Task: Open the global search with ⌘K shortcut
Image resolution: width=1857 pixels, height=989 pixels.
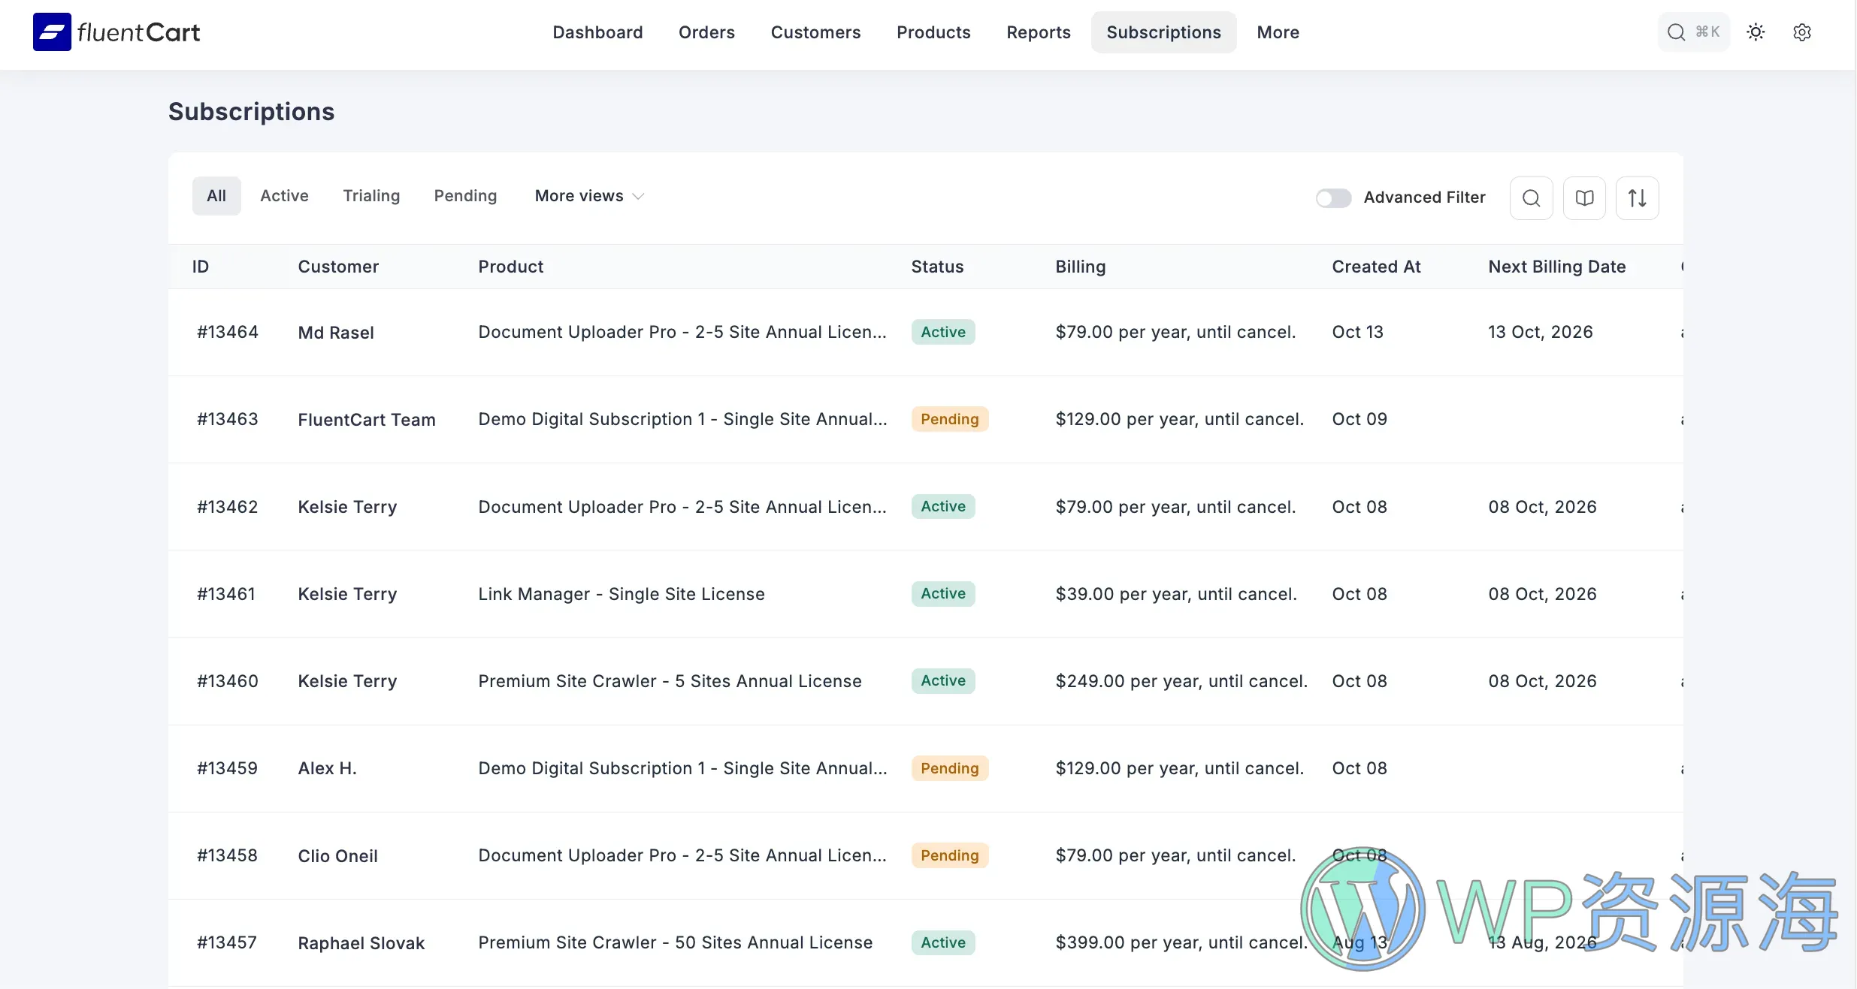Action: [1694, 32]
